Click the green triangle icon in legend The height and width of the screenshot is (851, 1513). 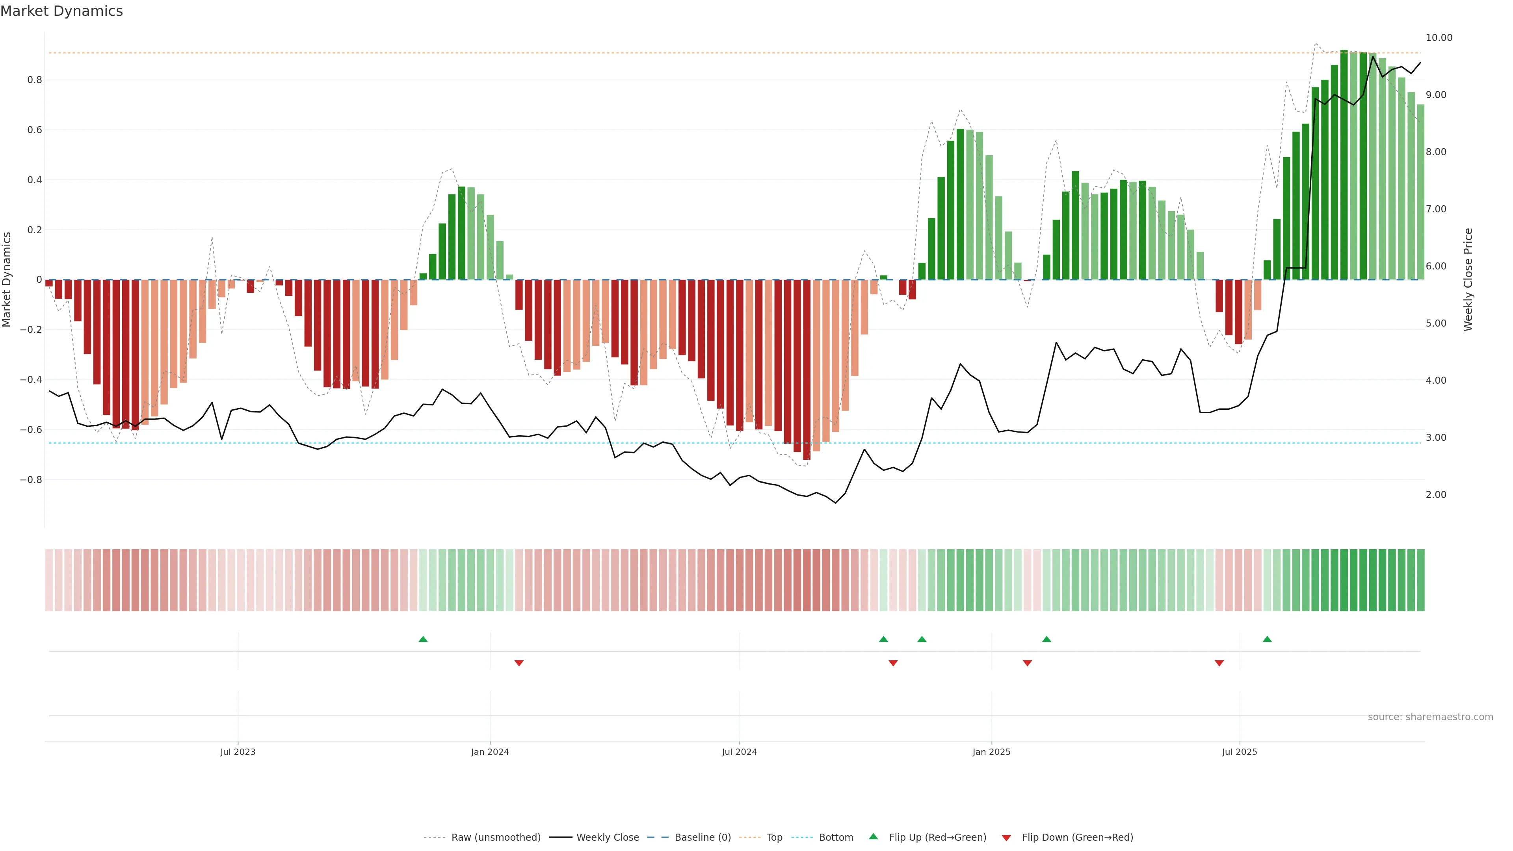click(x=874, y=836)
